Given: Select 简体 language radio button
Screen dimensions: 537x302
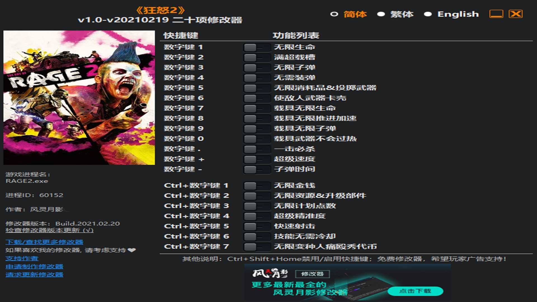Looking at the screenshot, I should click(334, 14).
